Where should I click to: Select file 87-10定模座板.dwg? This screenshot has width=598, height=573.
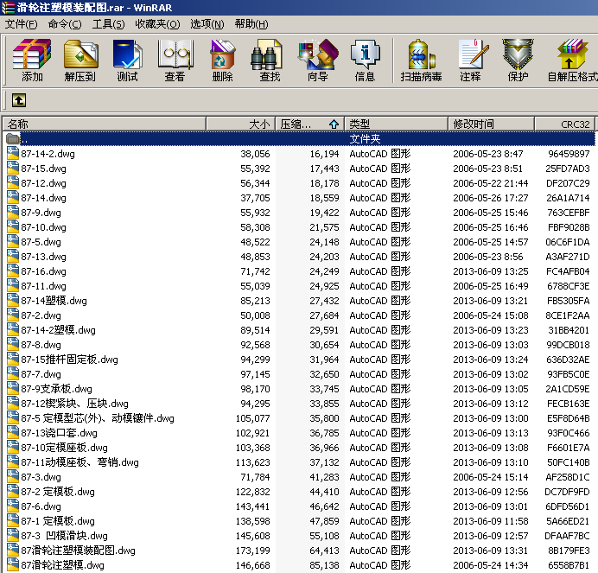(64, 448)
